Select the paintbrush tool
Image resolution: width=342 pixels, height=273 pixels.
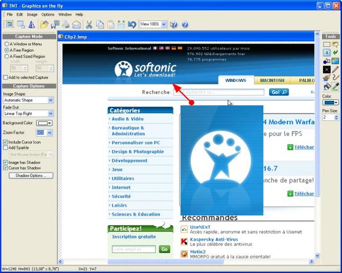click(326, 78)
